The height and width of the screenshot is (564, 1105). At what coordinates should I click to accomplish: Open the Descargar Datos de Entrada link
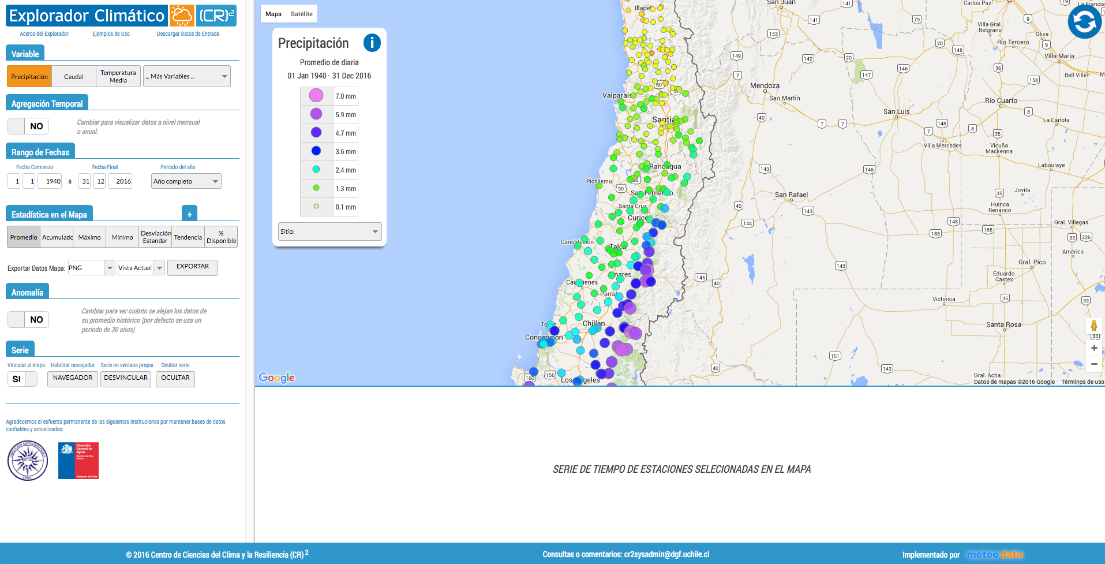tap(188, 34)
